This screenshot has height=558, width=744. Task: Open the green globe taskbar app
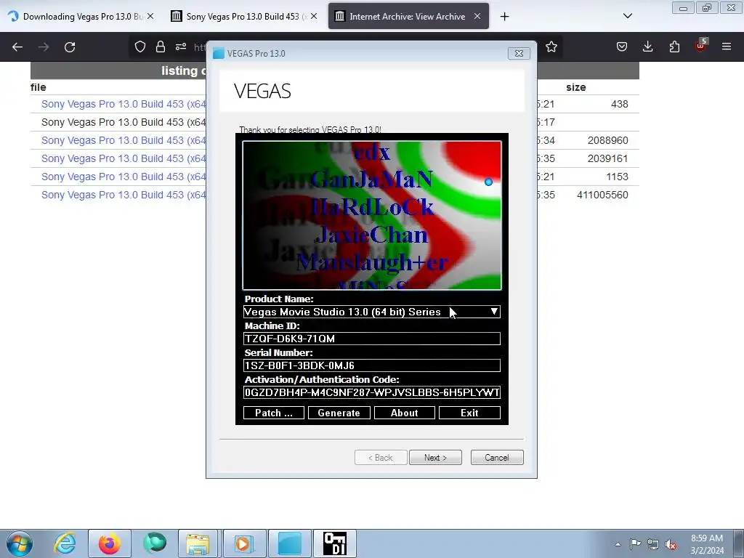(155, 543)
